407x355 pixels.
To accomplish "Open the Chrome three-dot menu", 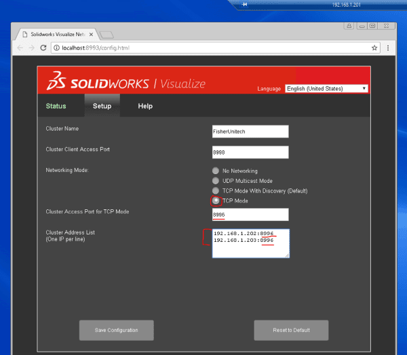I will 388,47.
